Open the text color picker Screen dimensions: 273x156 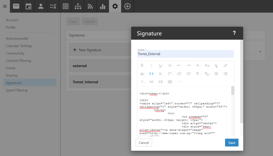(216, 65)
